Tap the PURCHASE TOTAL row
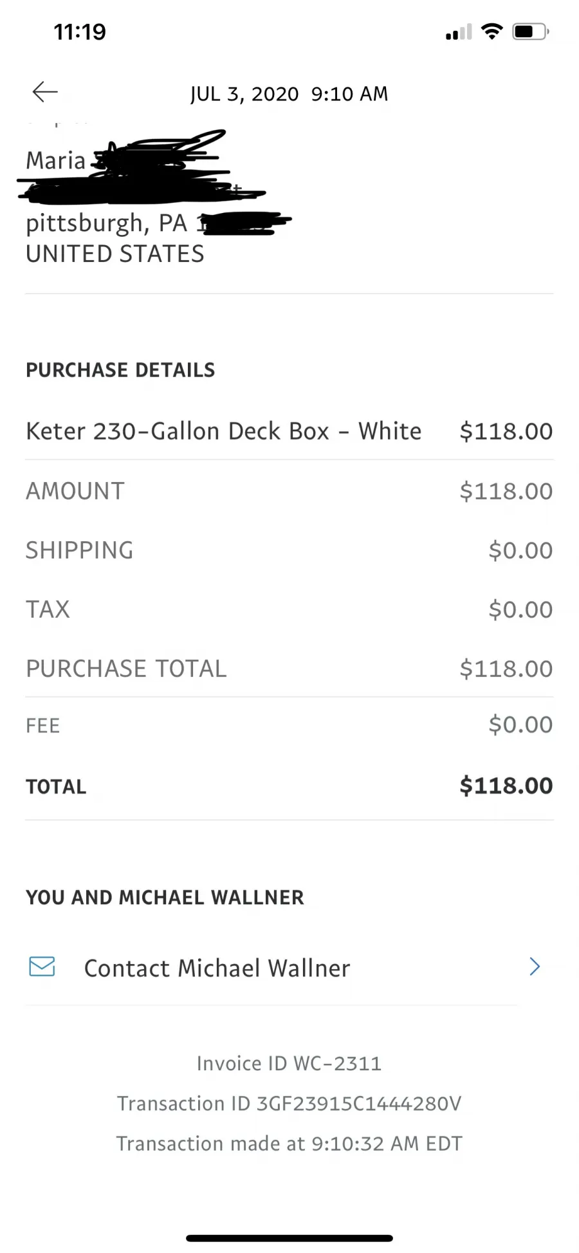Screen dimensions: 579x1253 289,669
